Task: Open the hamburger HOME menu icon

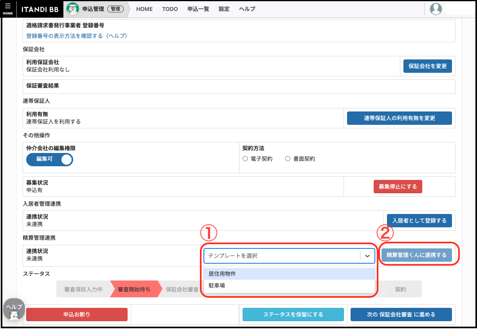Action: [8, 9]
